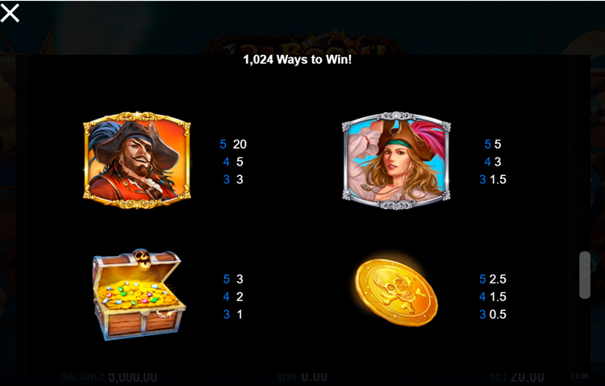Click the male pirate captain symbol
The width and height of the screenshot is (605, 386).
click(137, 160)
